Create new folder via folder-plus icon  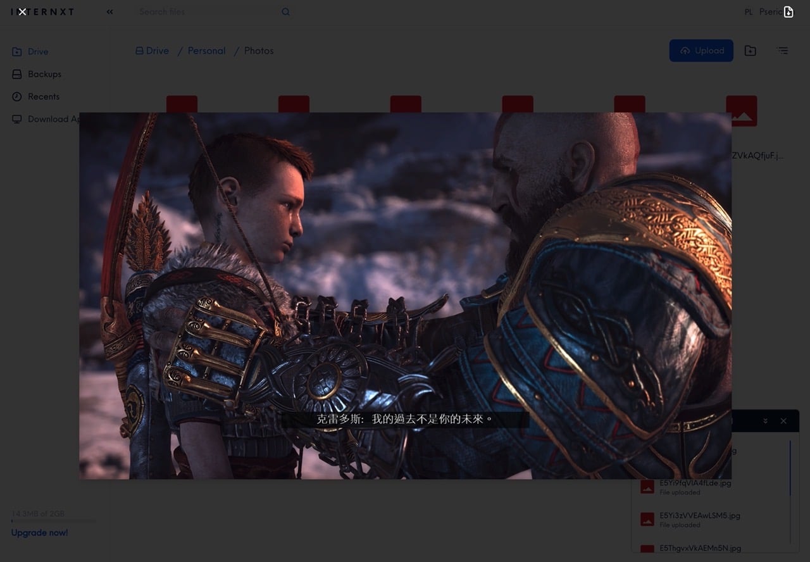pyautogui.click(x=751, y=51)
